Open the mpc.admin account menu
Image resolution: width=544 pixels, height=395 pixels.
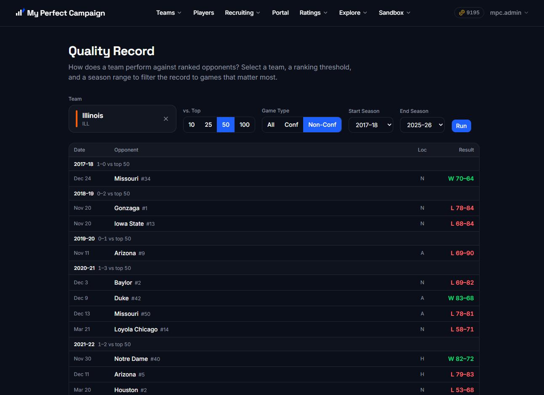pyautogui.click(x=509, y=13)
